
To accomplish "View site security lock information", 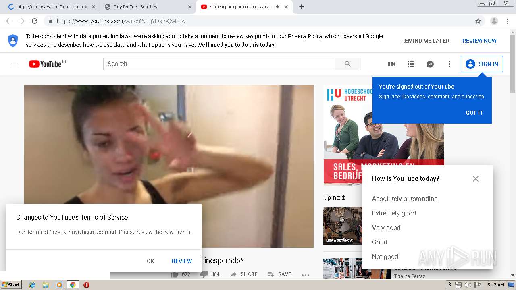I will (x=50, y=21).
